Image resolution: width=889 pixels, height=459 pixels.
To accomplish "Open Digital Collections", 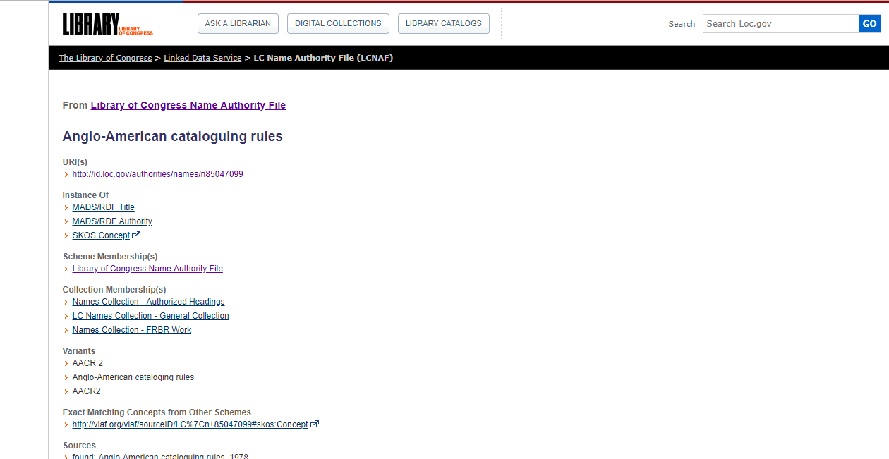I will [338, 24].
